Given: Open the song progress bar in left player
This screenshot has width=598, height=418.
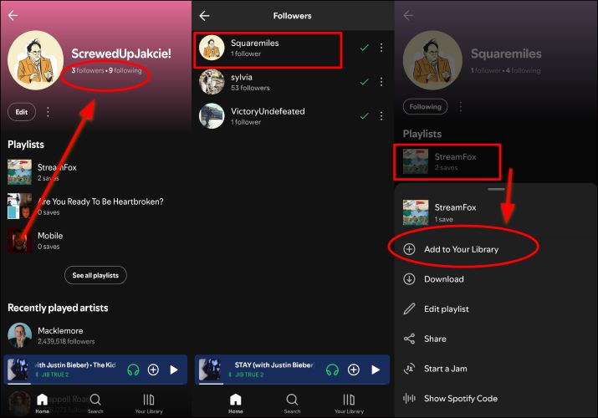Looking at the screenshot, I should [95, 384].
